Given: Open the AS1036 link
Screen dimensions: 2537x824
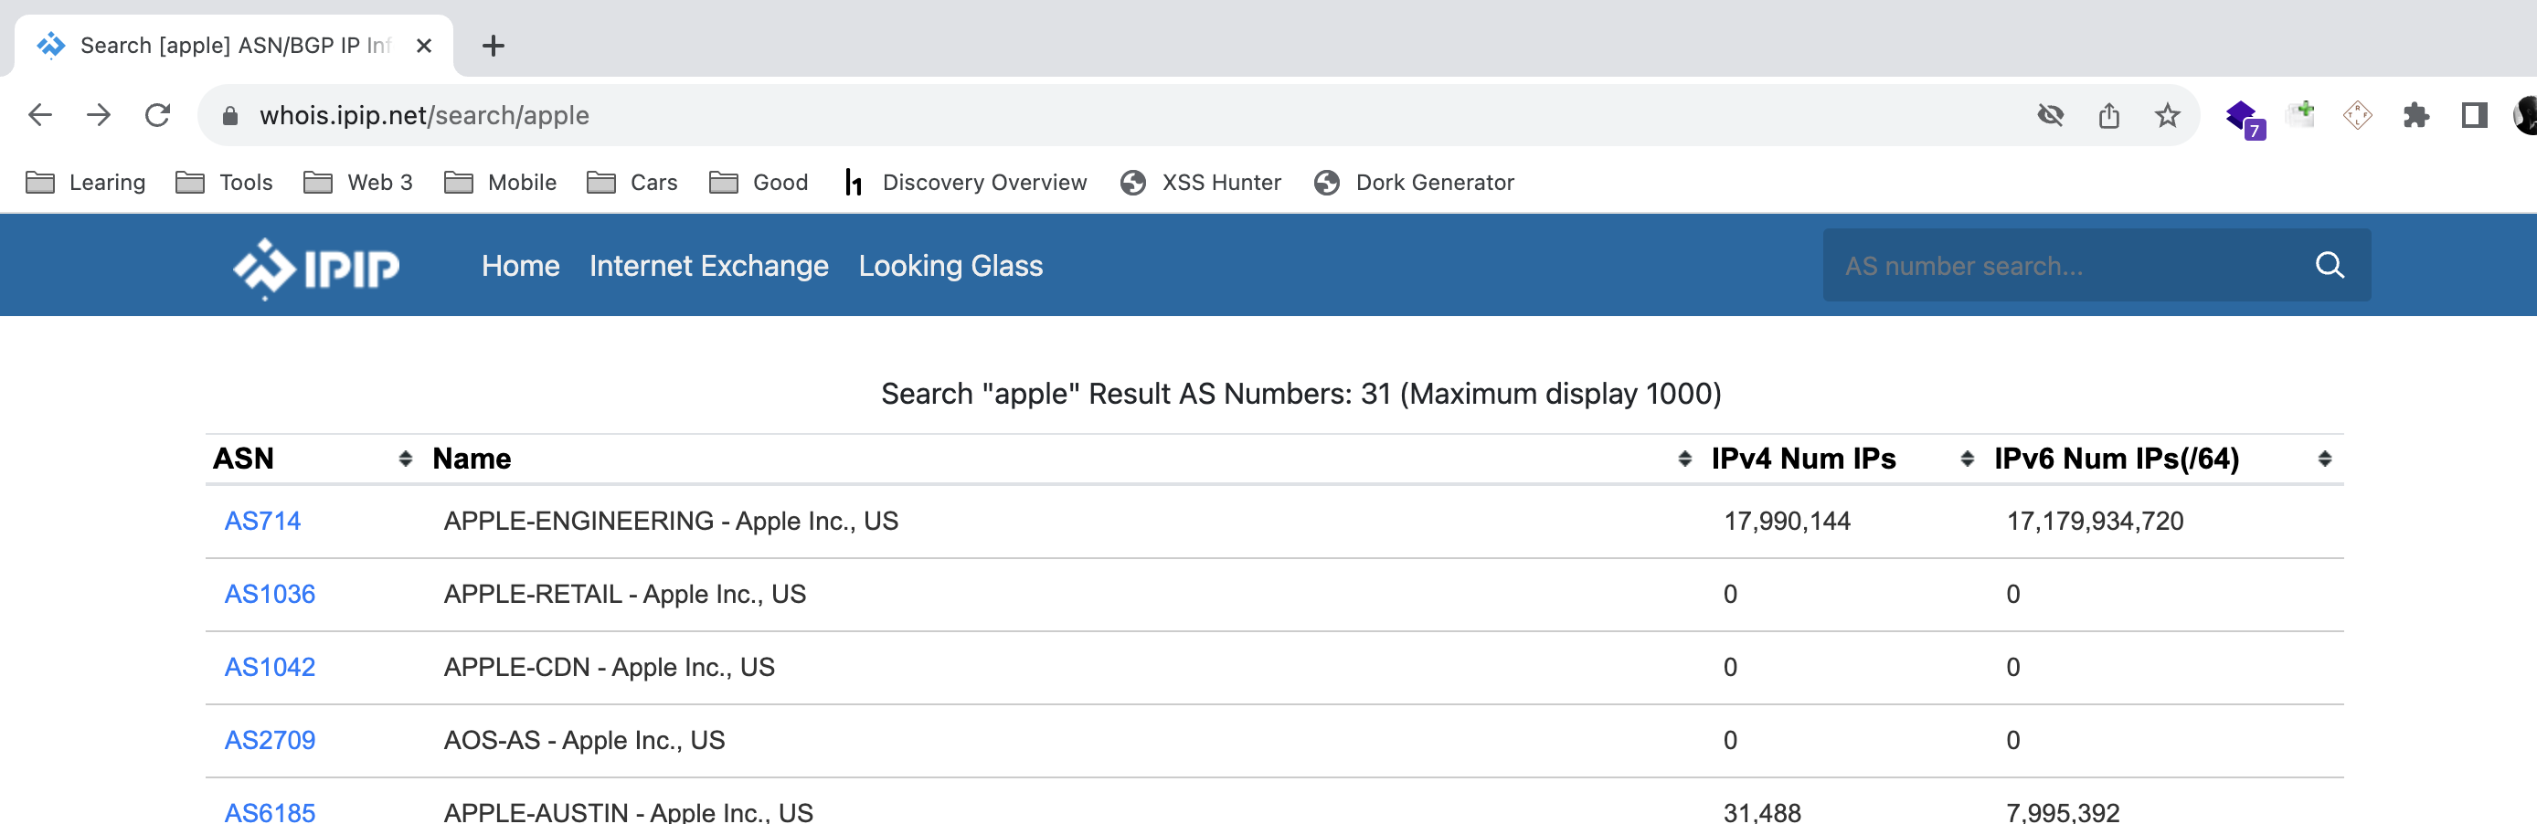Looking at the screenshot, I should 270,594.
